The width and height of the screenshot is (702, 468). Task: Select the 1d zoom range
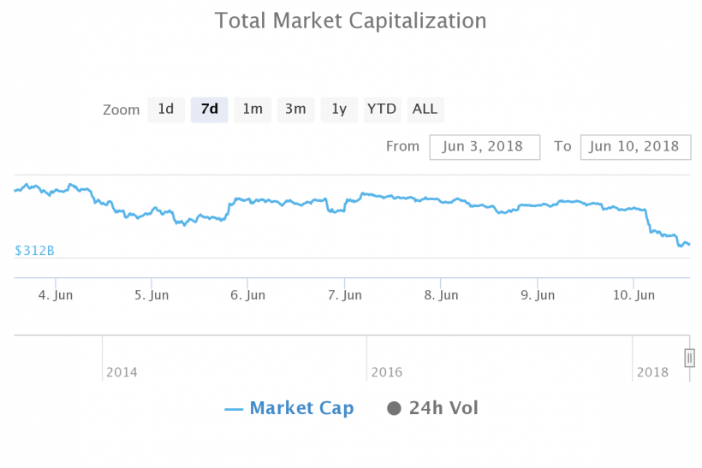166,110
